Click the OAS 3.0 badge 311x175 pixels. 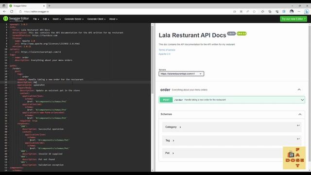tap(242, 34)
